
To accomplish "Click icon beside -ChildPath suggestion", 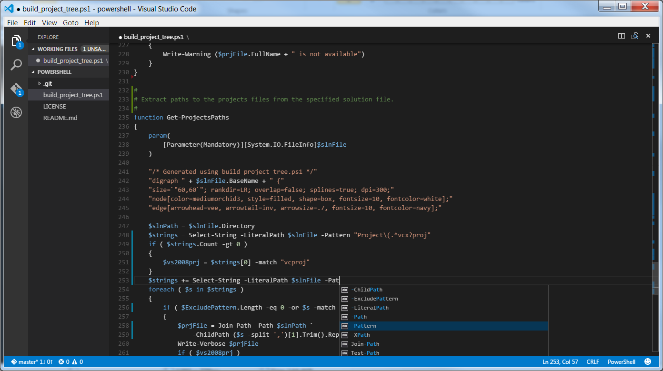I will tap(345, 290).
